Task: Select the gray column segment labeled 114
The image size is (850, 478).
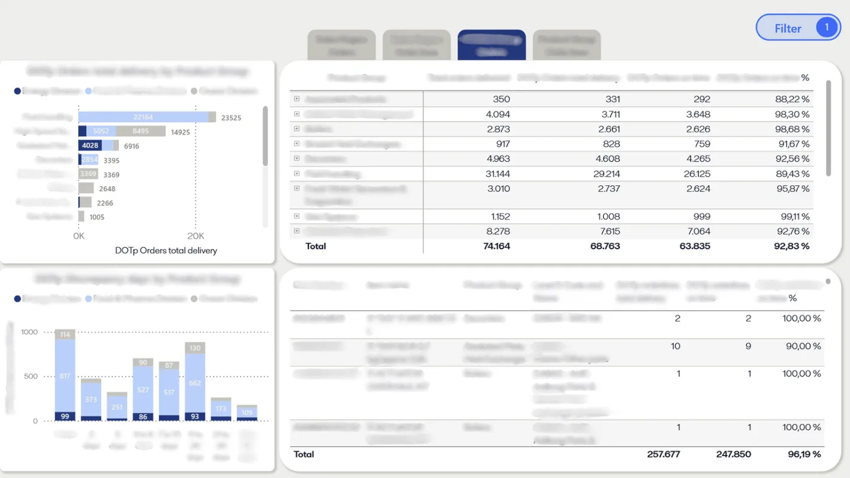Action: point(65,334)
